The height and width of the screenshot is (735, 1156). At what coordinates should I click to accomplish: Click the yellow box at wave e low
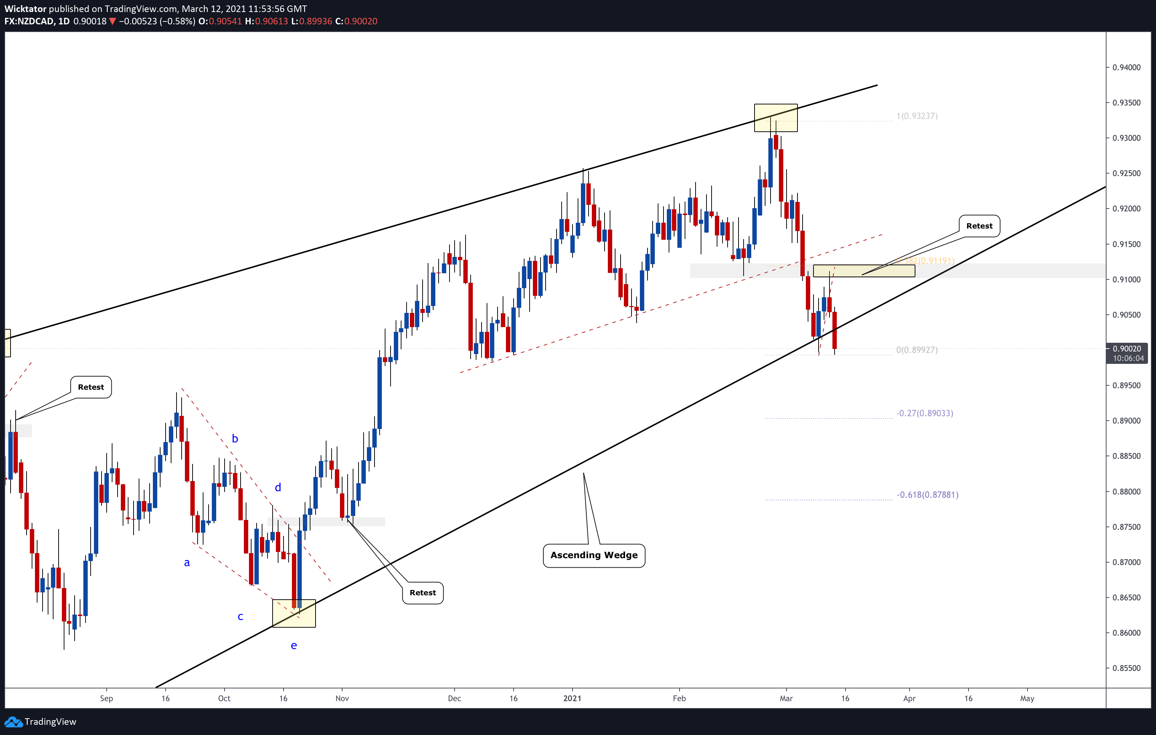[294, 613]
